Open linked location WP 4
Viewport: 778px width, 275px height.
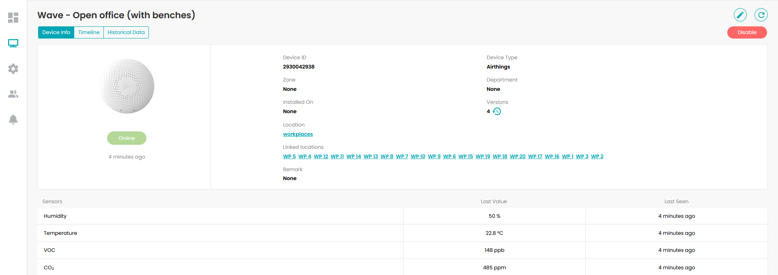click(305, 157)
